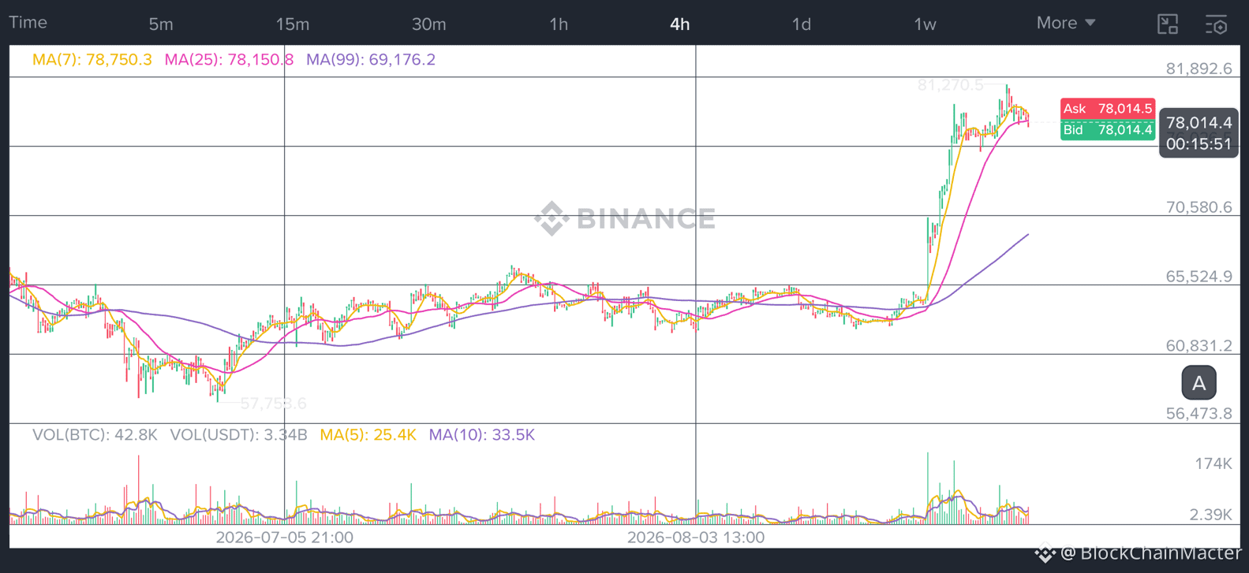
Task: Select the 15m interval
Action: click(x=293, y=24)
